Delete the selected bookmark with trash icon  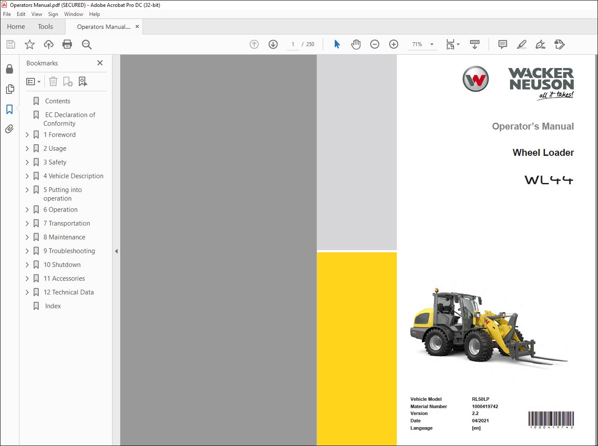pyautogui.click(x=53, y=81)
